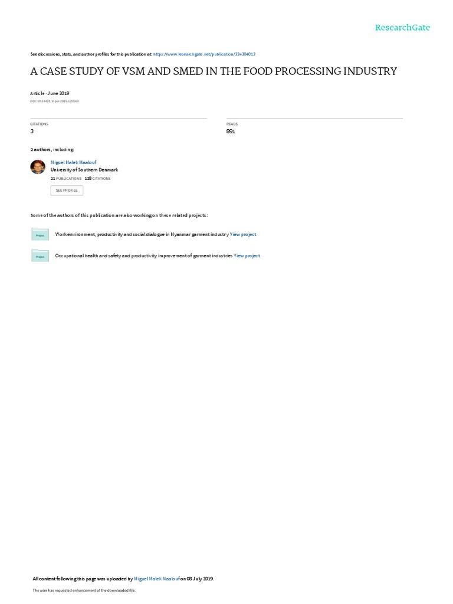
Task: Click the reads count 891
Action: click(231, 132)
